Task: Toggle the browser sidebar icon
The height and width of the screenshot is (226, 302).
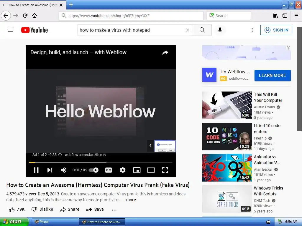Action: [x=285, y=16]
